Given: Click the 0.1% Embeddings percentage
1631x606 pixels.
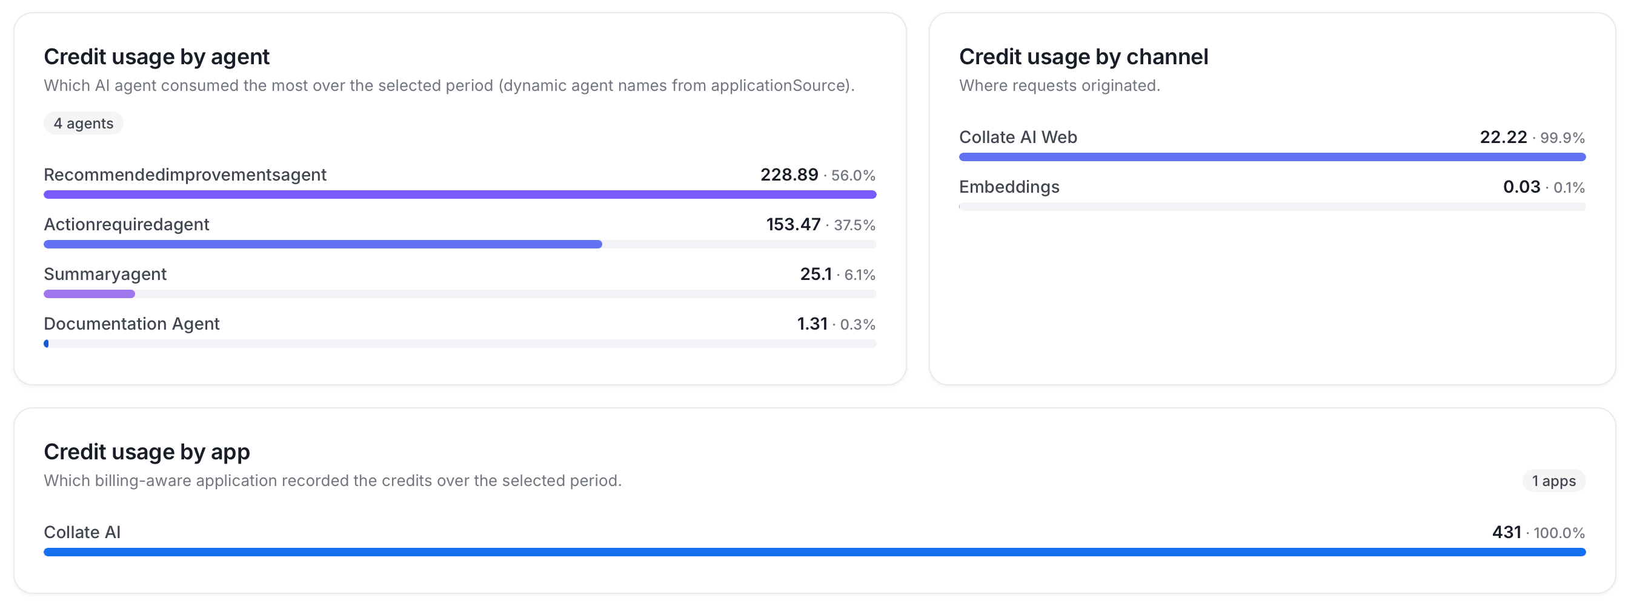Looking at the screenshot, I should pyautogui.click(x=1569, y=188).
